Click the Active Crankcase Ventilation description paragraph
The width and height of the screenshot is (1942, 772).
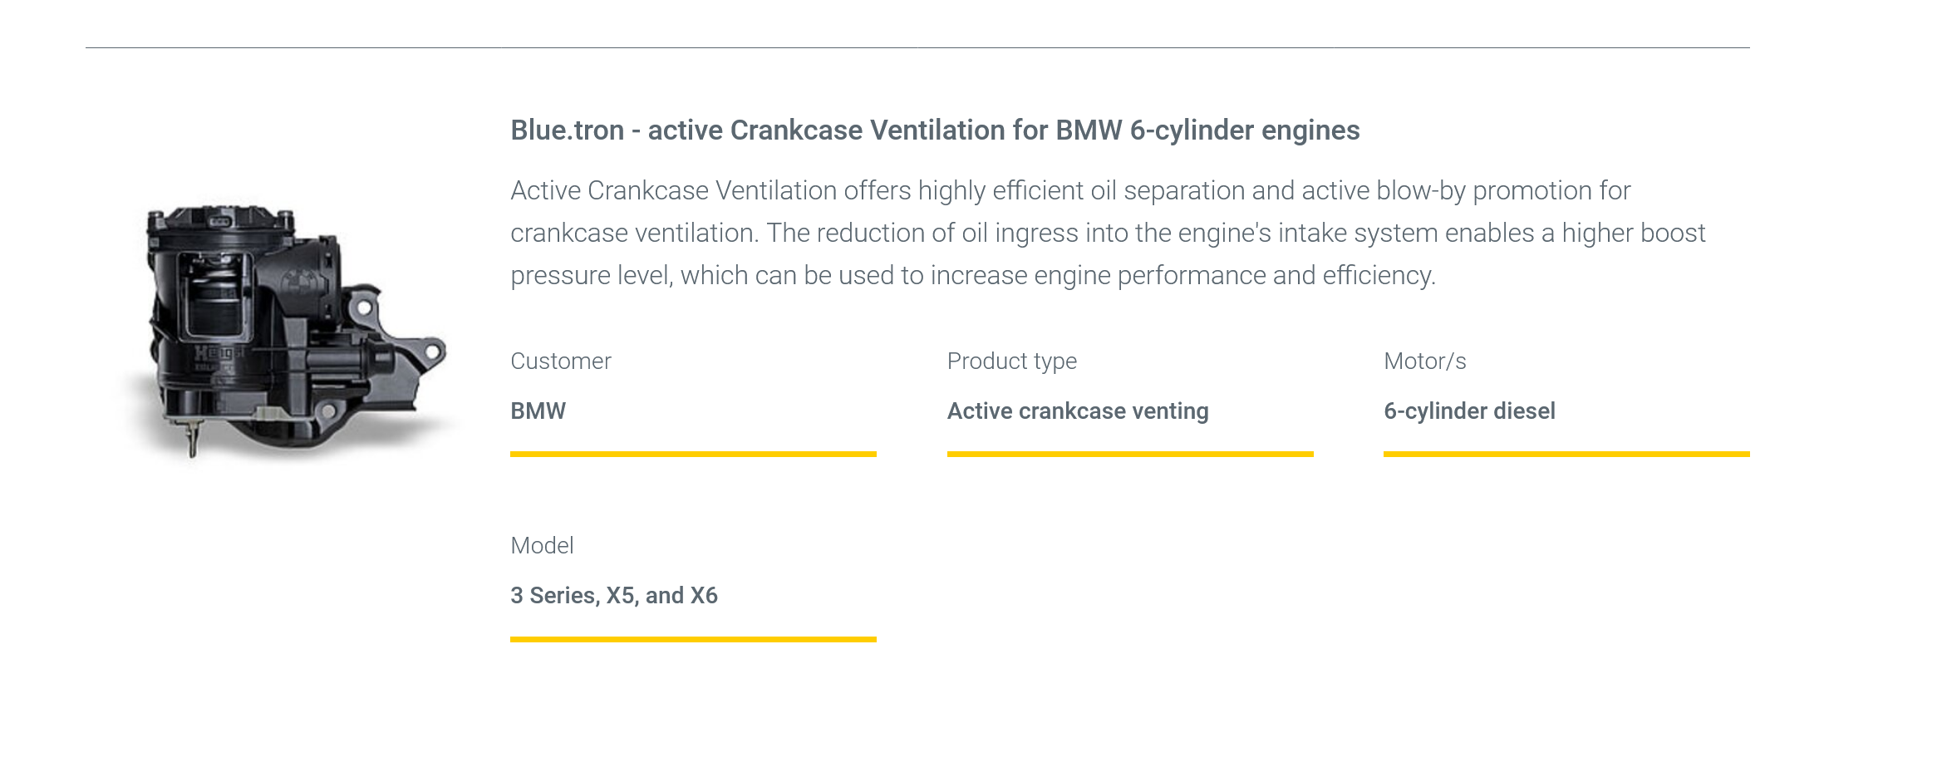(1108, 233)
